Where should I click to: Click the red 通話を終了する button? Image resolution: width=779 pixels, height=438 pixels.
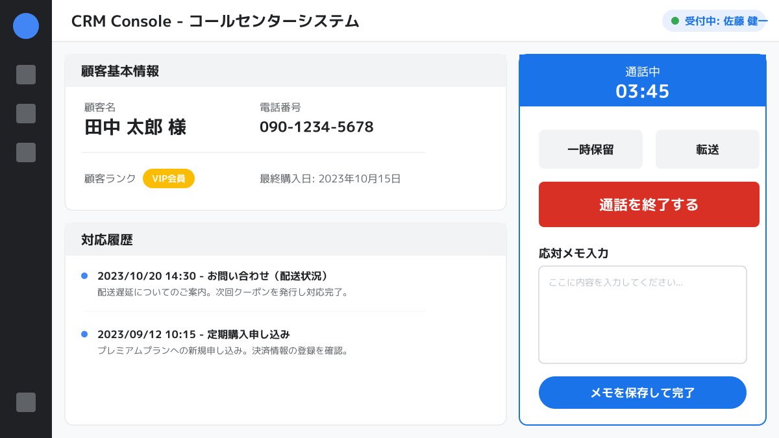coord(649,204)
